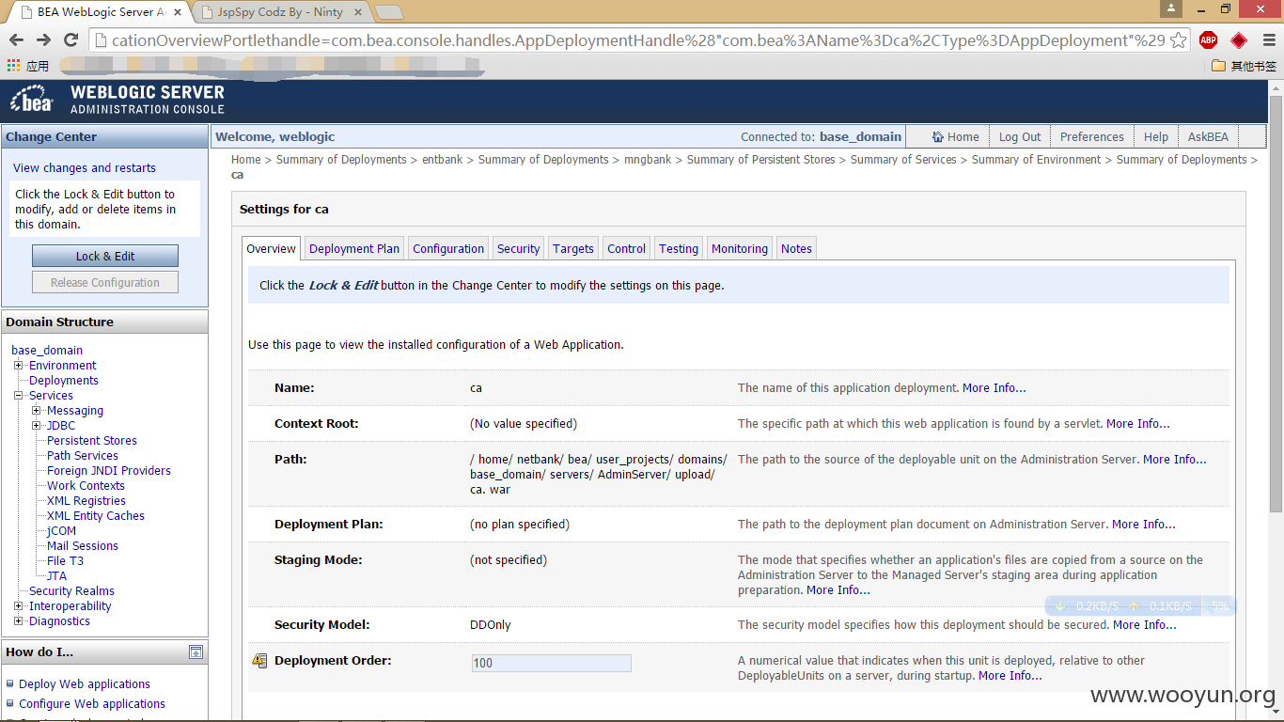The image size is (1284, 722).
Task: Expand the Messaging tree node
Action: coord(37,410)
